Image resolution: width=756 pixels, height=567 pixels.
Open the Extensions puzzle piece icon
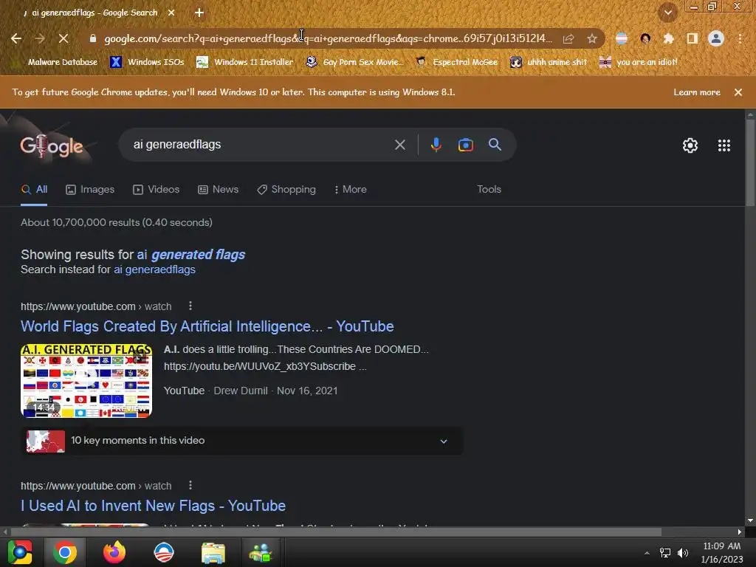[669, 38]
